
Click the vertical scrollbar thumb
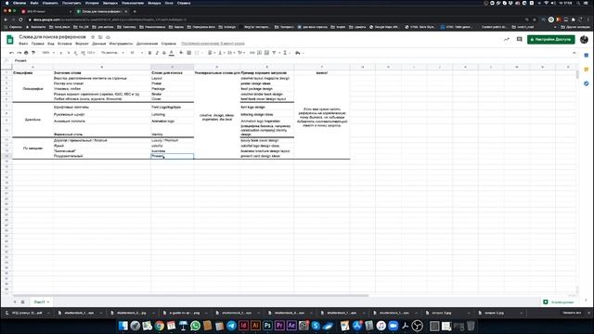pos(577,74)
